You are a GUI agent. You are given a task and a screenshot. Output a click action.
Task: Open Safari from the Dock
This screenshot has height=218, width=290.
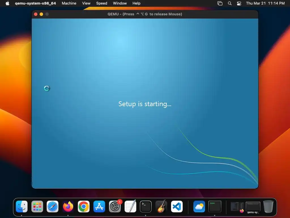tap(52, 206)
